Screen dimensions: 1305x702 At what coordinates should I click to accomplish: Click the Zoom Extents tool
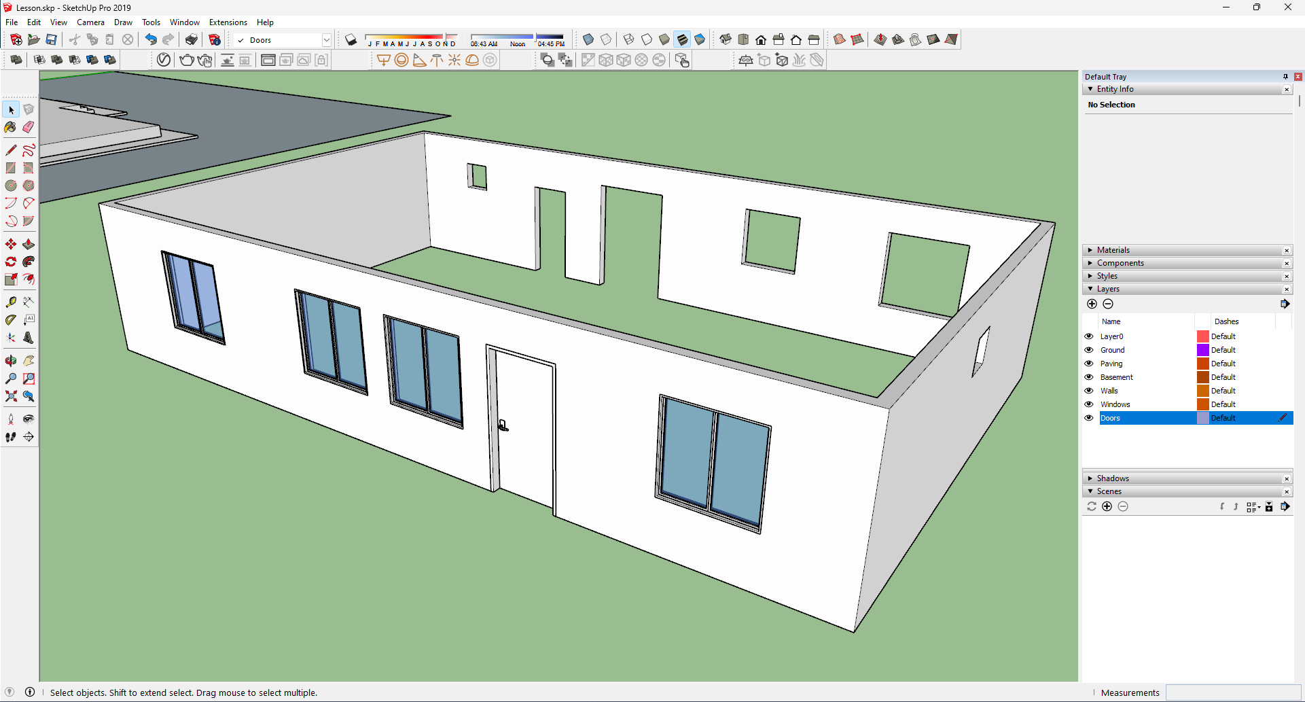11,396
